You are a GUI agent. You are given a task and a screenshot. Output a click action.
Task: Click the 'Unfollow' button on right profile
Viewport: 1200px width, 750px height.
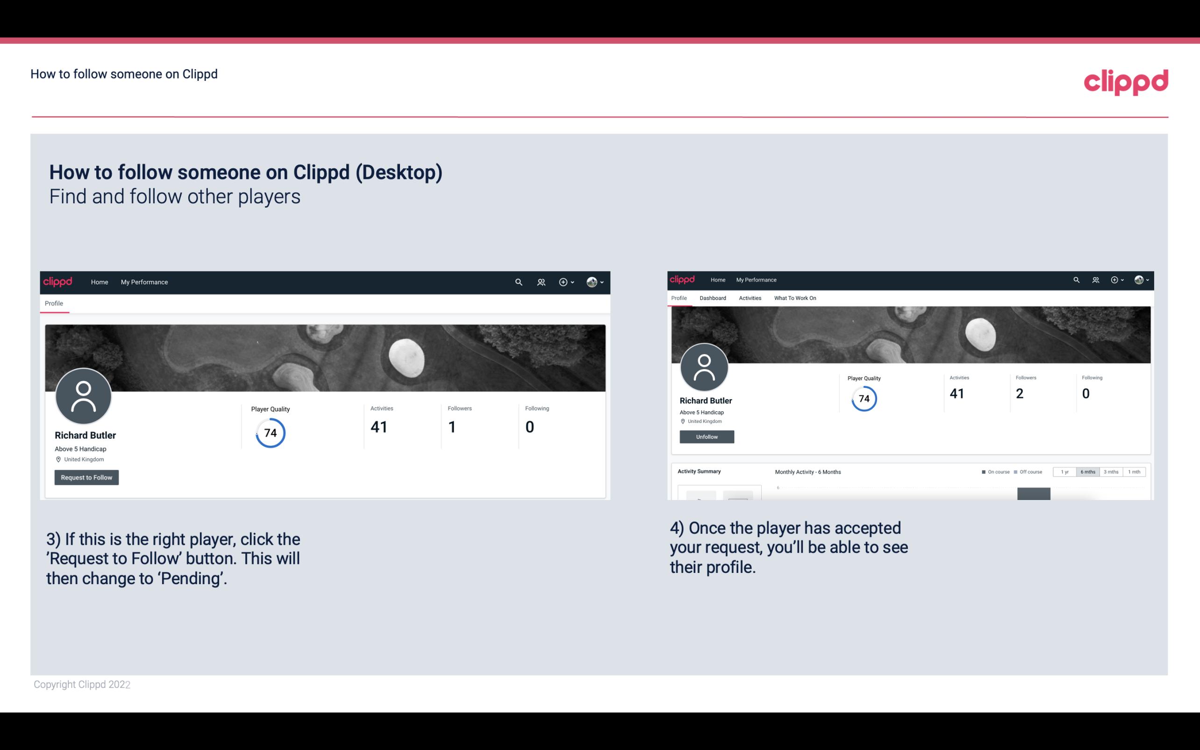[x=706, y=436]
